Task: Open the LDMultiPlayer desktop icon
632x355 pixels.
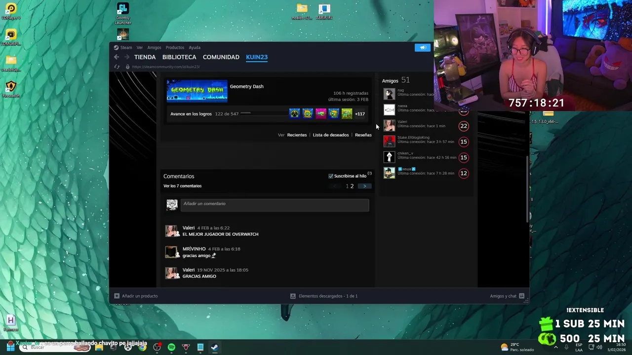Action: click(x=11, y=37)
